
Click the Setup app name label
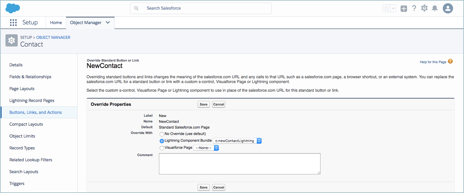point(30,22)
